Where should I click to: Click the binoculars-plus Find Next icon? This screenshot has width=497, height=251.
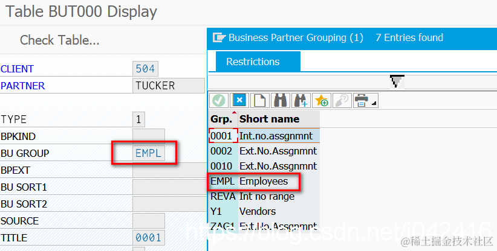pos(300,101)
